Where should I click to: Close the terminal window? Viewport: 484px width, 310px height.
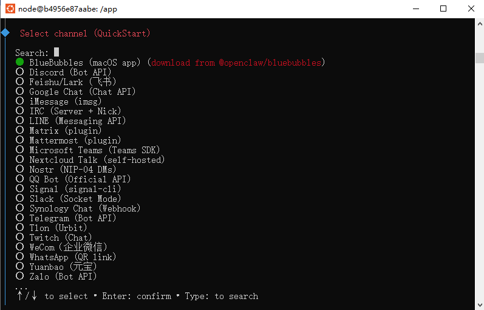pos(471,9)
